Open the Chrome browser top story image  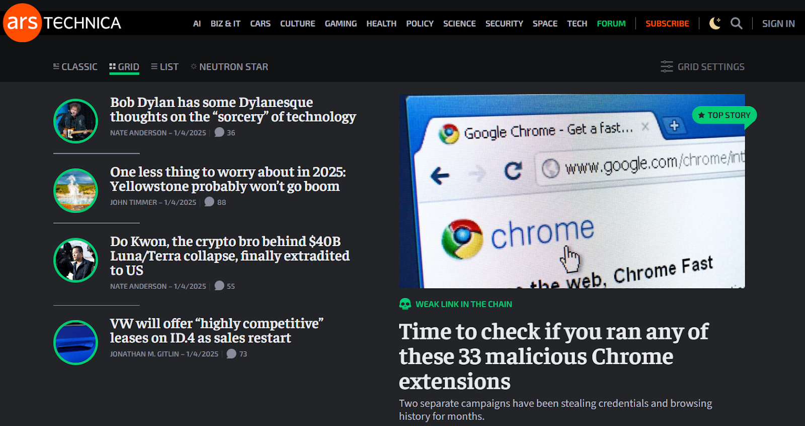tap(572, 191)
